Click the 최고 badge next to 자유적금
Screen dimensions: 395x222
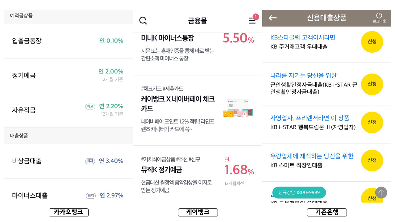[90, 106]
